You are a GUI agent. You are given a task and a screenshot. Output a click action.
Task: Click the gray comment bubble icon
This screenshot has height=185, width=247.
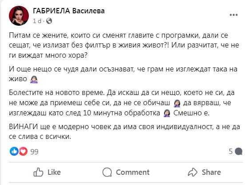[239, 151]
